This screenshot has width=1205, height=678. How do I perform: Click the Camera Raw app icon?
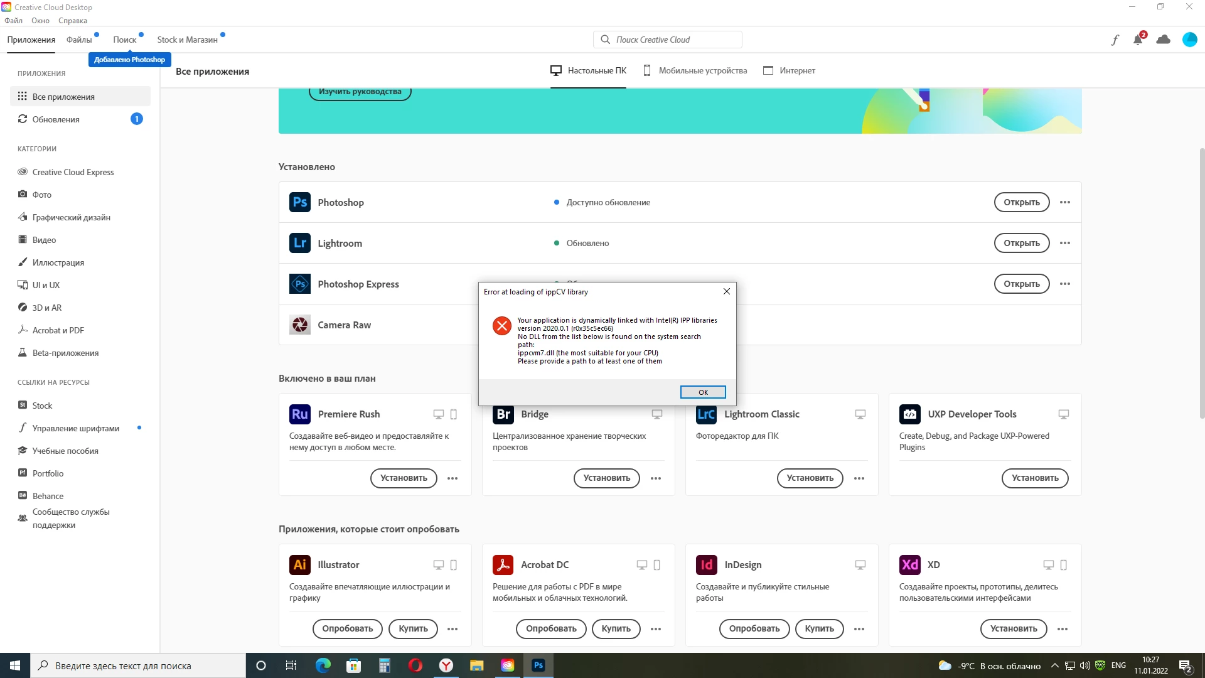[300, 325]
